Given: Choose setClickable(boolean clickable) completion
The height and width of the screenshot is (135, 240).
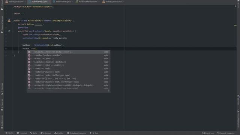Looking at the screenshot, I should tap(68, 62).
